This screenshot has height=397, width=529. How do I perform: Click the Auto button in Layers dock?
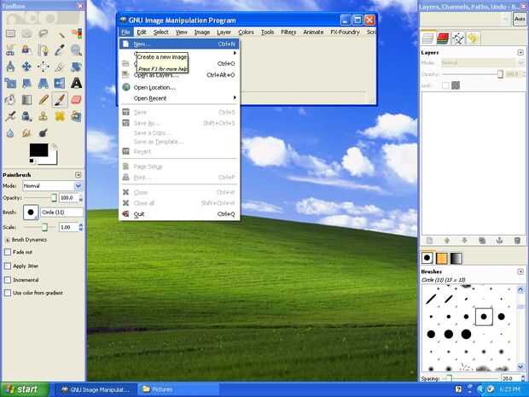520,20
